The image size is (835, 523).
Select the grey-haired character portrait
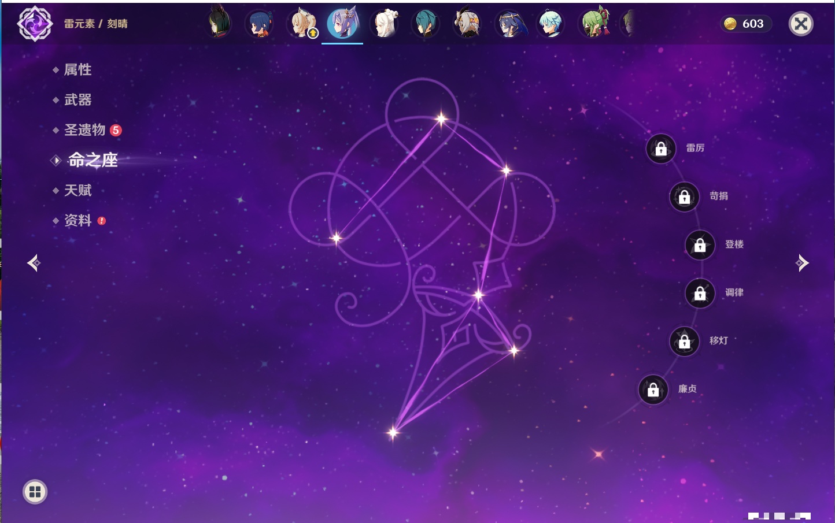[x=468, y=24]
